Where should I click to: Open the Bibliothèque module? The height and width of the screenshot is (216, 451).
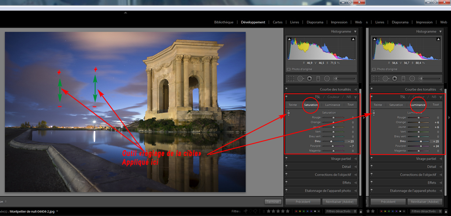(224, 22)
